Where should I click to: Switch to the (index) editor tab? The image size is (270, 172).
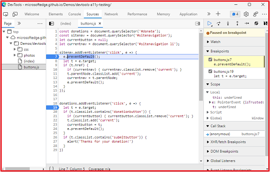point(66,23)
